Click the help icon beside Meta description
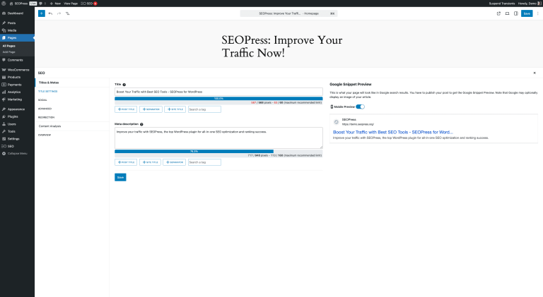This screenshot has width=543, height=297. point(142,123)
